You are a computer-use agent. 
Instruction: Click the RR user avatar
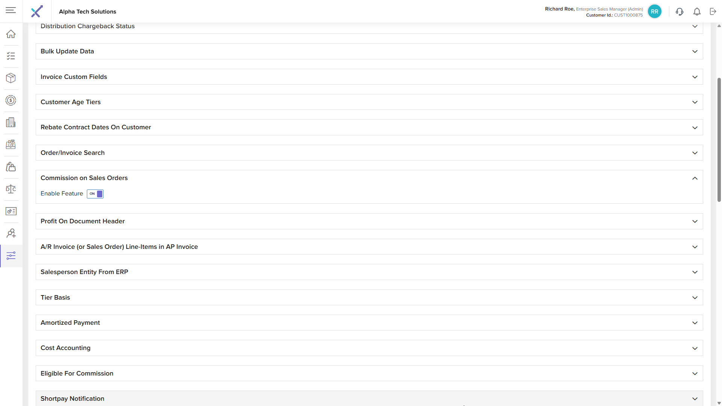654,12
